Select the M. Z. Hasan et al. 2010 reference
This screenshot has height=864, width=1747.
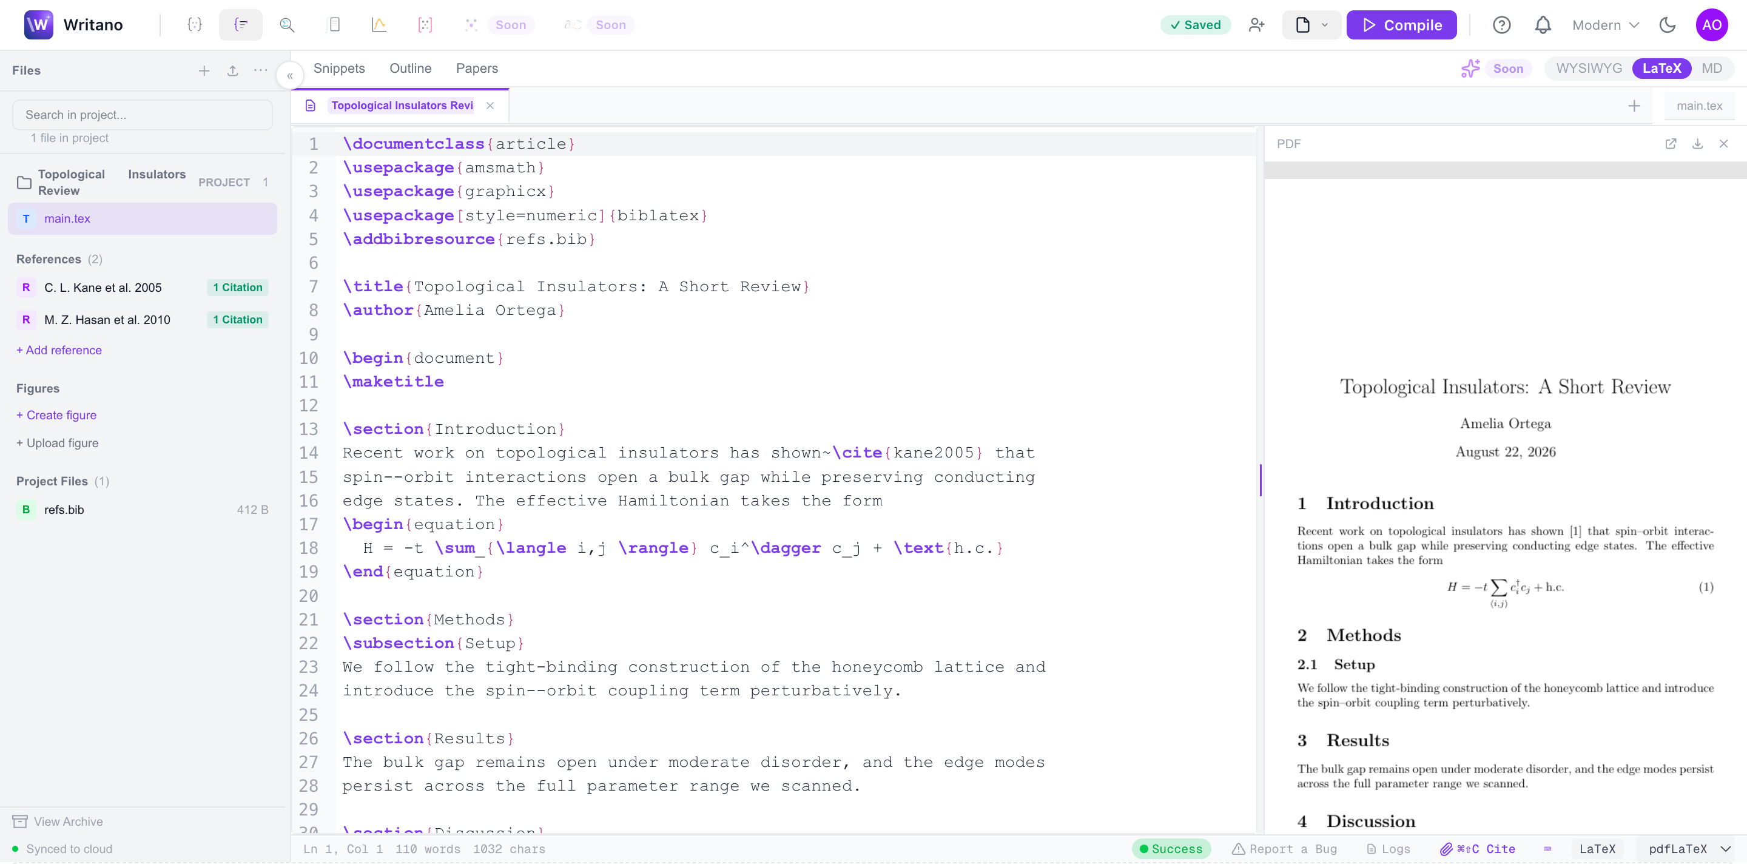[143, 319]
